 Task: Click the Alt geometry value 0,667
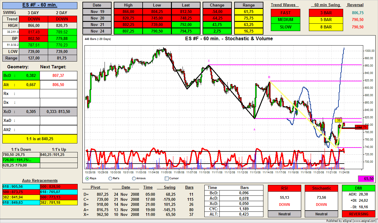[x=31, y=85]
